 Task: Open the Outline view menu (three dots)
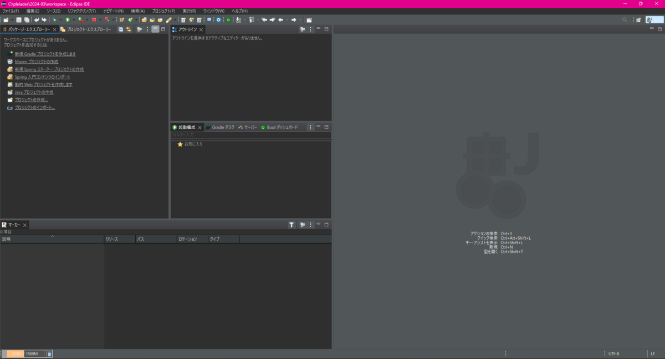point(310,29)
